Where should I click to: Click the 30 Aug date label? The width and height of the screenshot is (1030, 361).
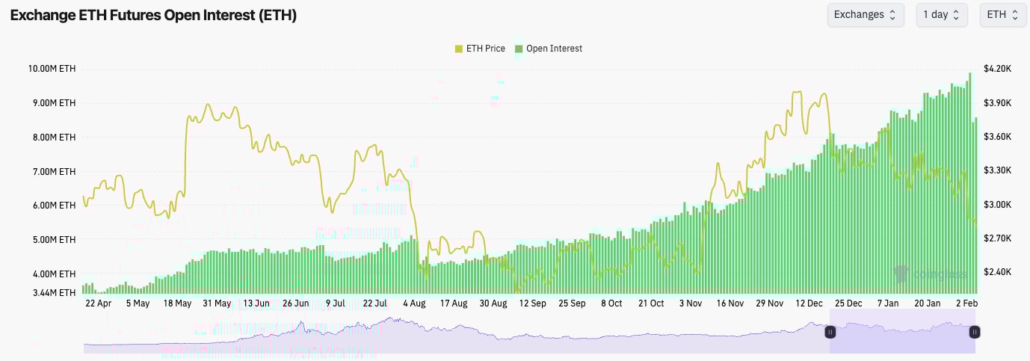click(493, 303)
